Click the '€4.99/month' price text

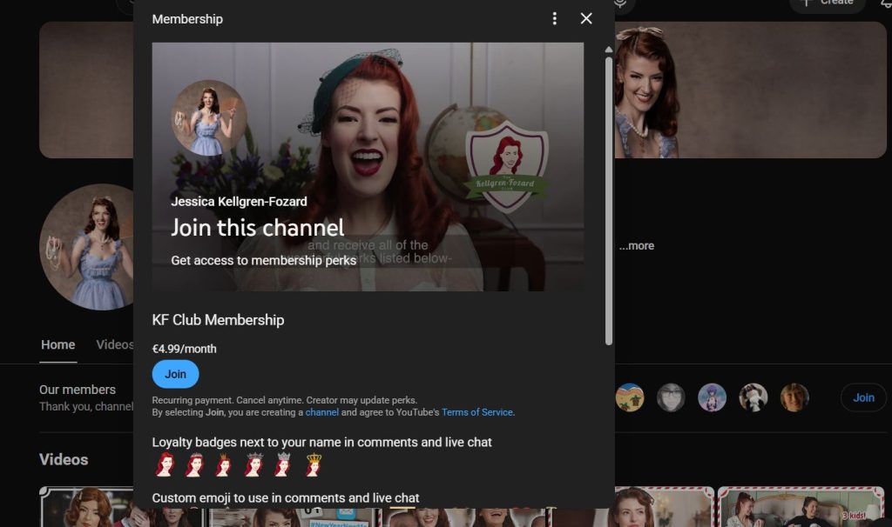click(185, 349)
